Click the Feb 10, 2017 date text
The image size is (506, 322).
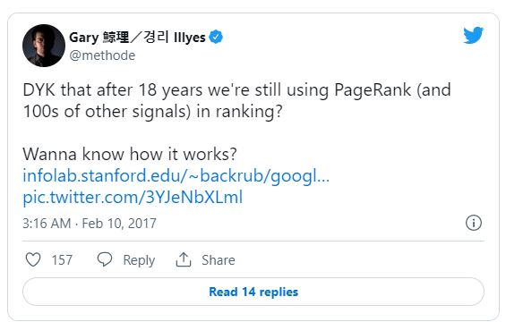point(119,224)
